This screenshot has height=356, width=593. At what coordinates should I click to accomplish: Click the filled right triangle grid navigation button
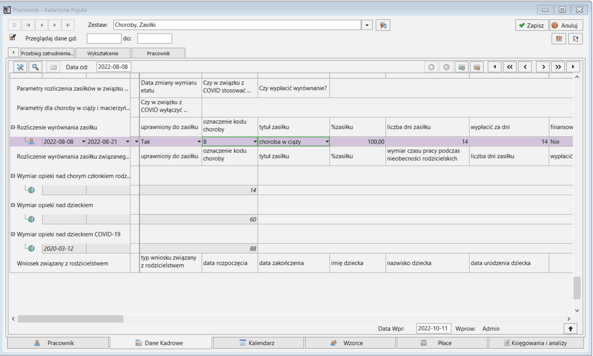573,67
